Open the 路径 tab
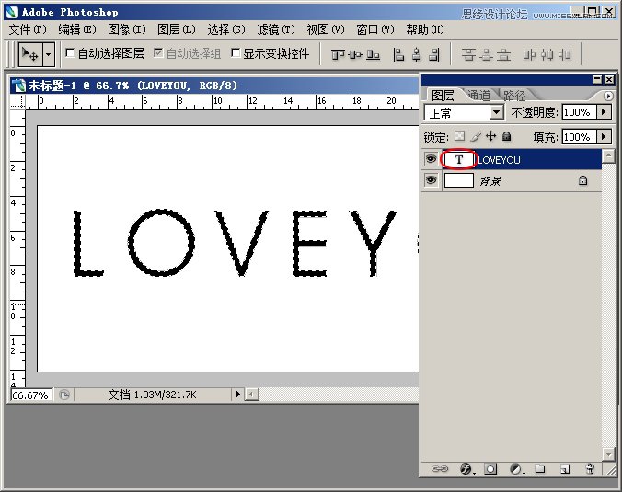622x492 pixels. [514, 95]
